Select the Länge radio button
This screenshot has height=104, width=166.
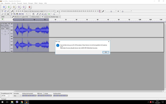[43, 94]
